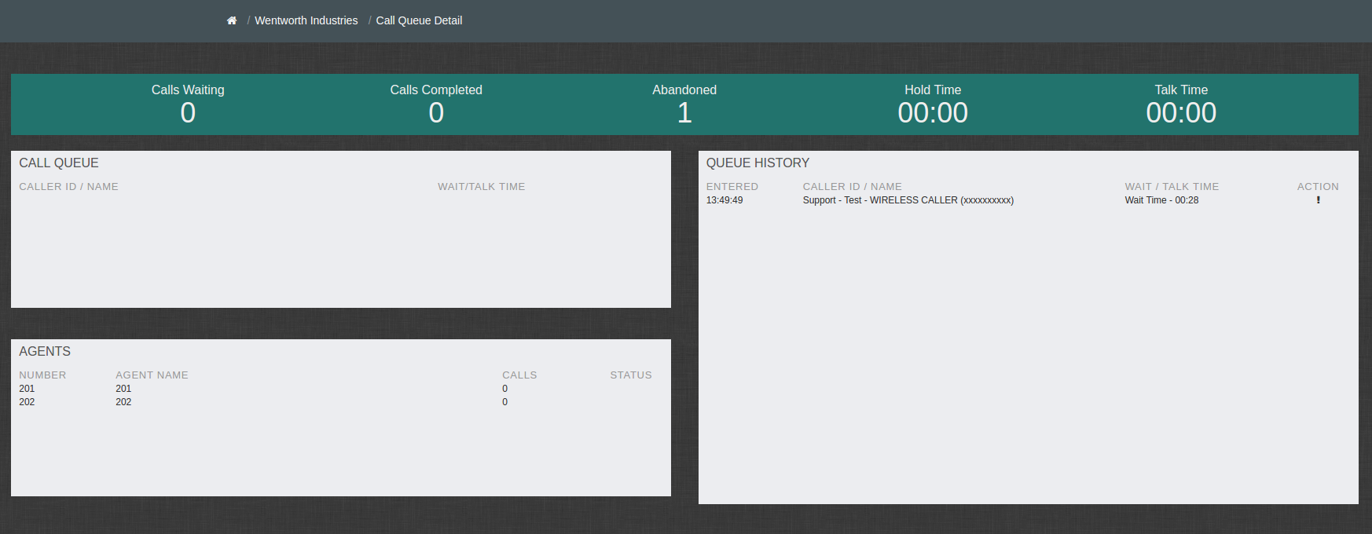Select the Calls Completed count
The image size is (1372, 534).
436,113
